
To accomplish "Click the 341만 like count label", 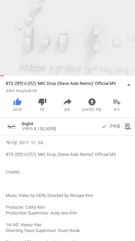I will coord(17,109).
